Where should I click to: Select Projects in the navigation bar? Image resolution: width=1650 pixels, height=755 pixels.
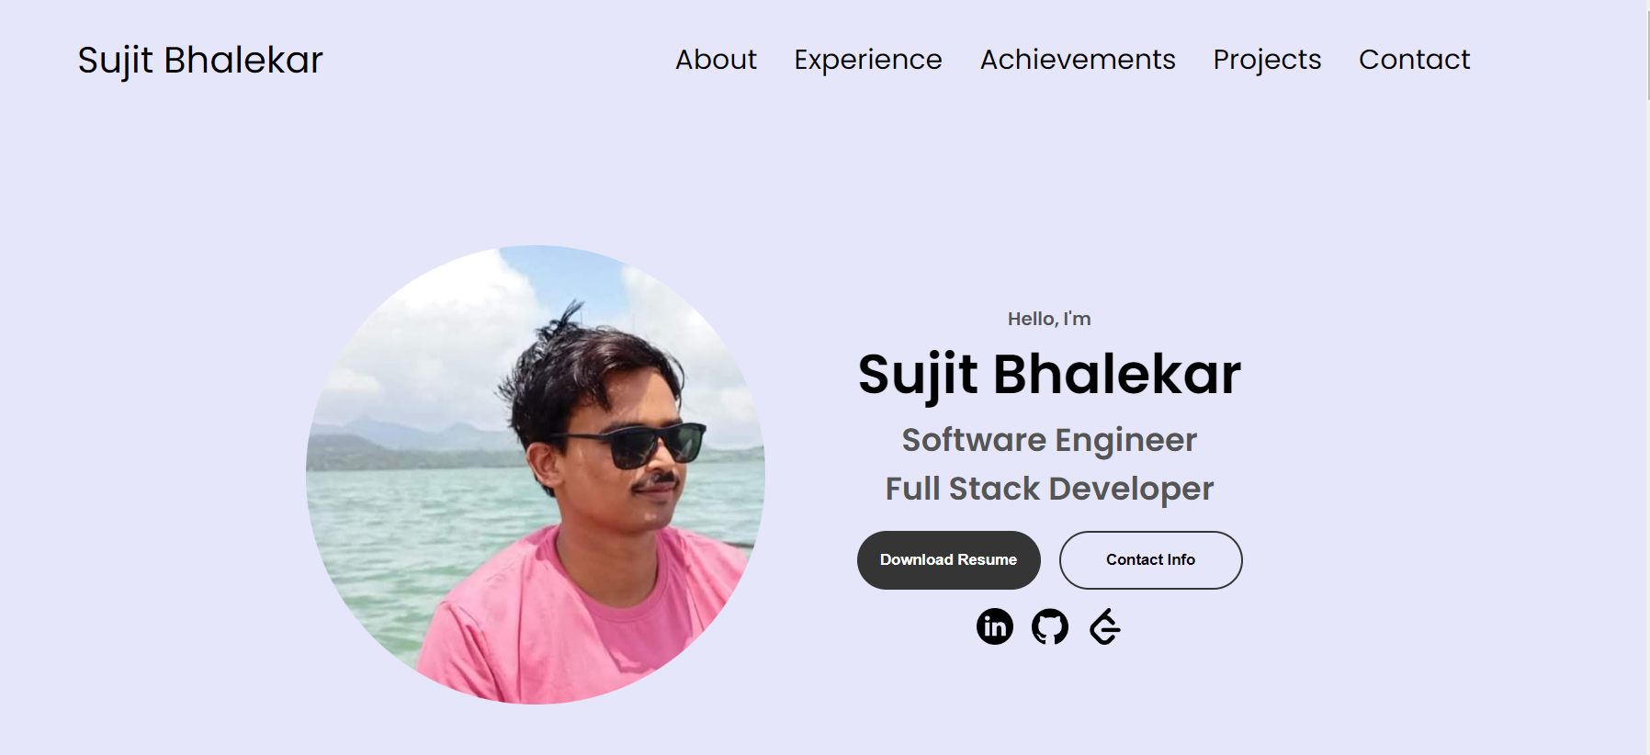point(1267,60)
